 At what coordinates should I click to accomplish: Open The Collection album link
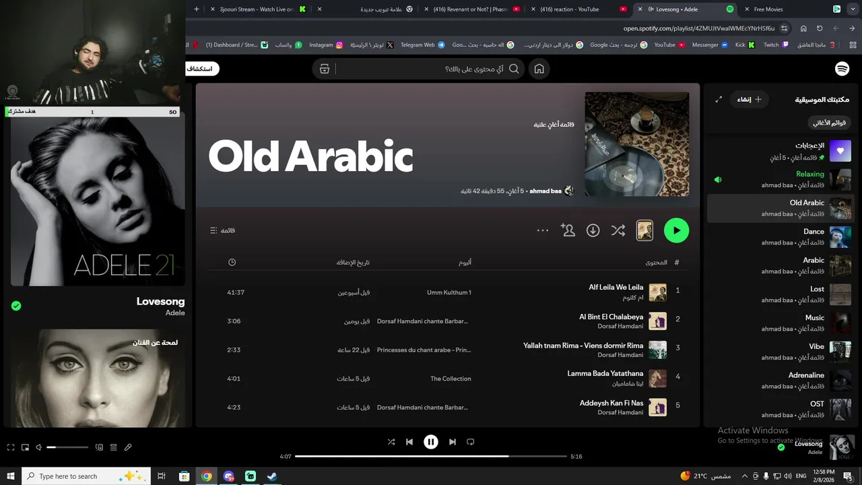click(x=451, y=379)
